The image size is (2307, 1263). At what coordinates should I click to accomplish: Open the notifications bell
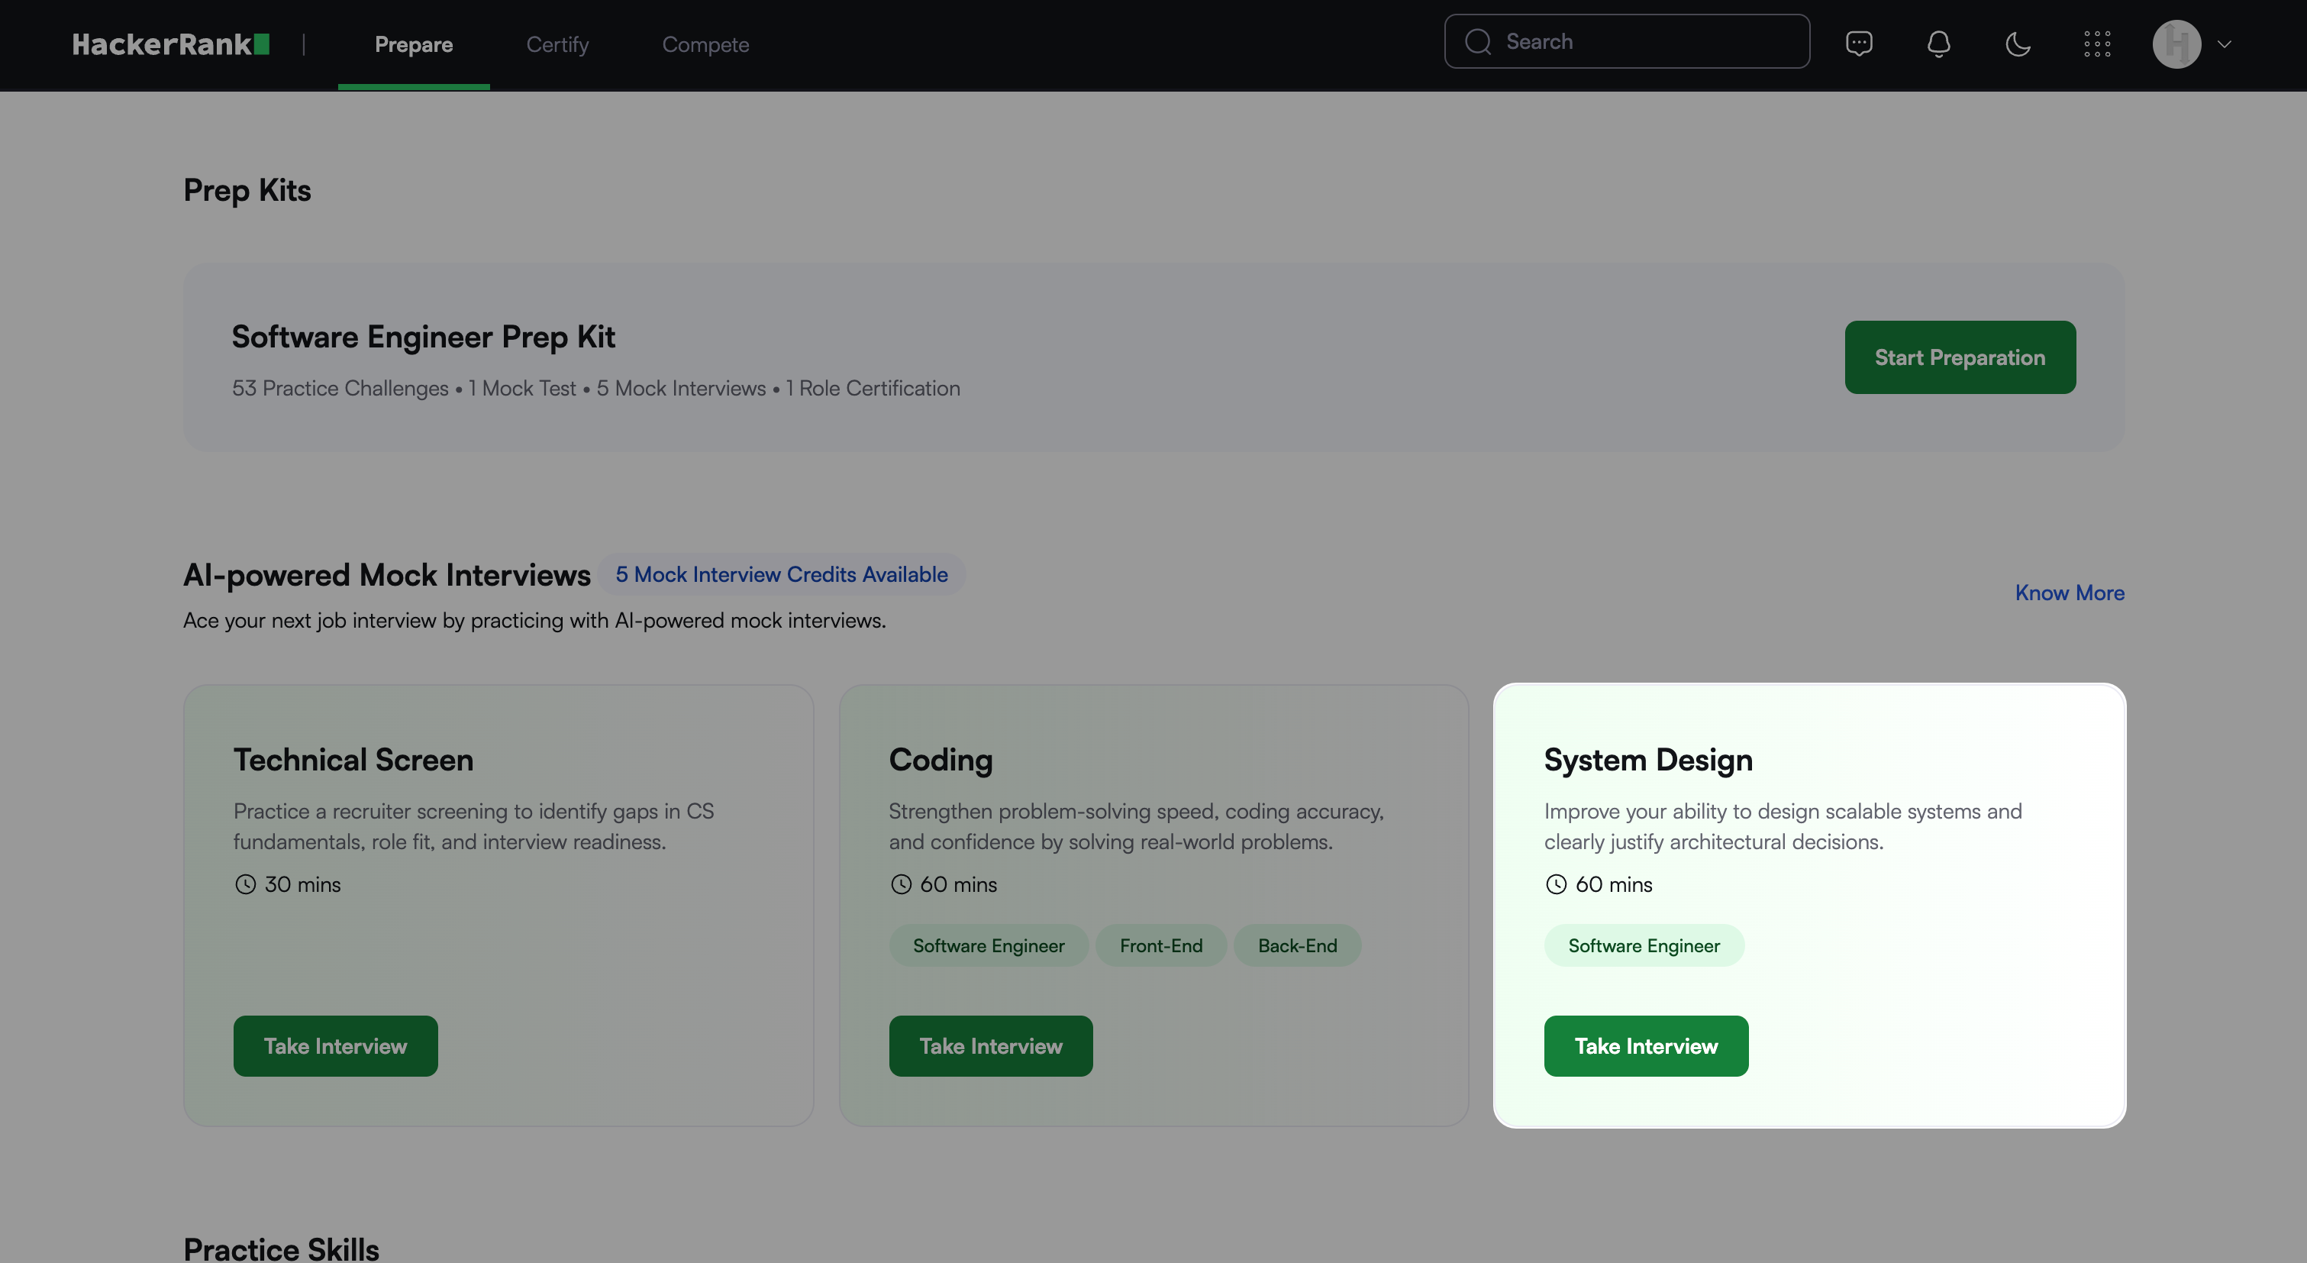coord(1938,43)
